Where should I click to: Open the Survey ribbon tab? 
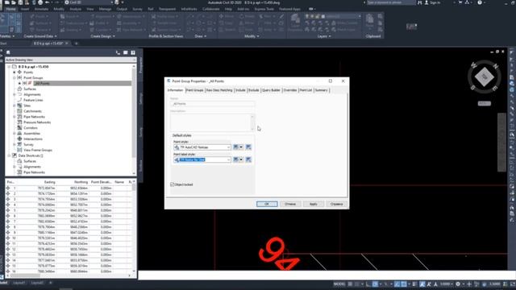(x=138, y=9)
